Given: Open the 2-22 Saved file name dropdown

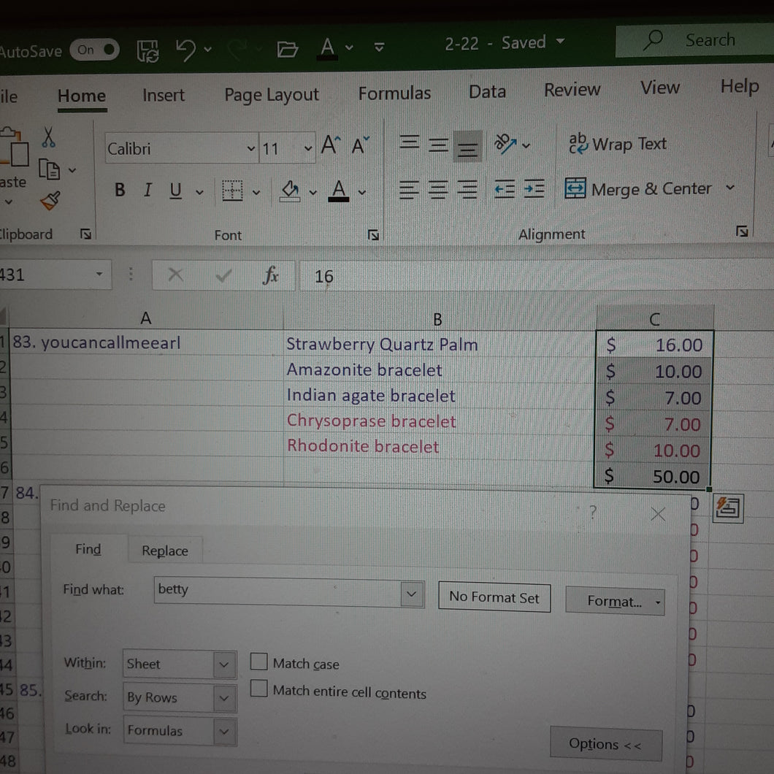Looking at the screenshot, I should (560, 41).
